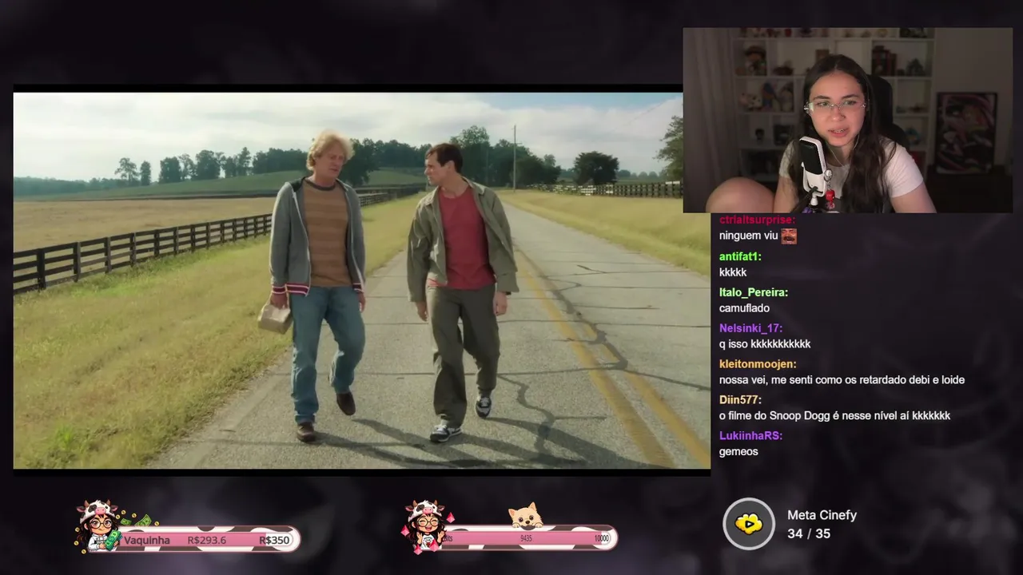Screen dimensions: 1023x575
Task: Click the '10000' bits goal value
Action: 602,539
